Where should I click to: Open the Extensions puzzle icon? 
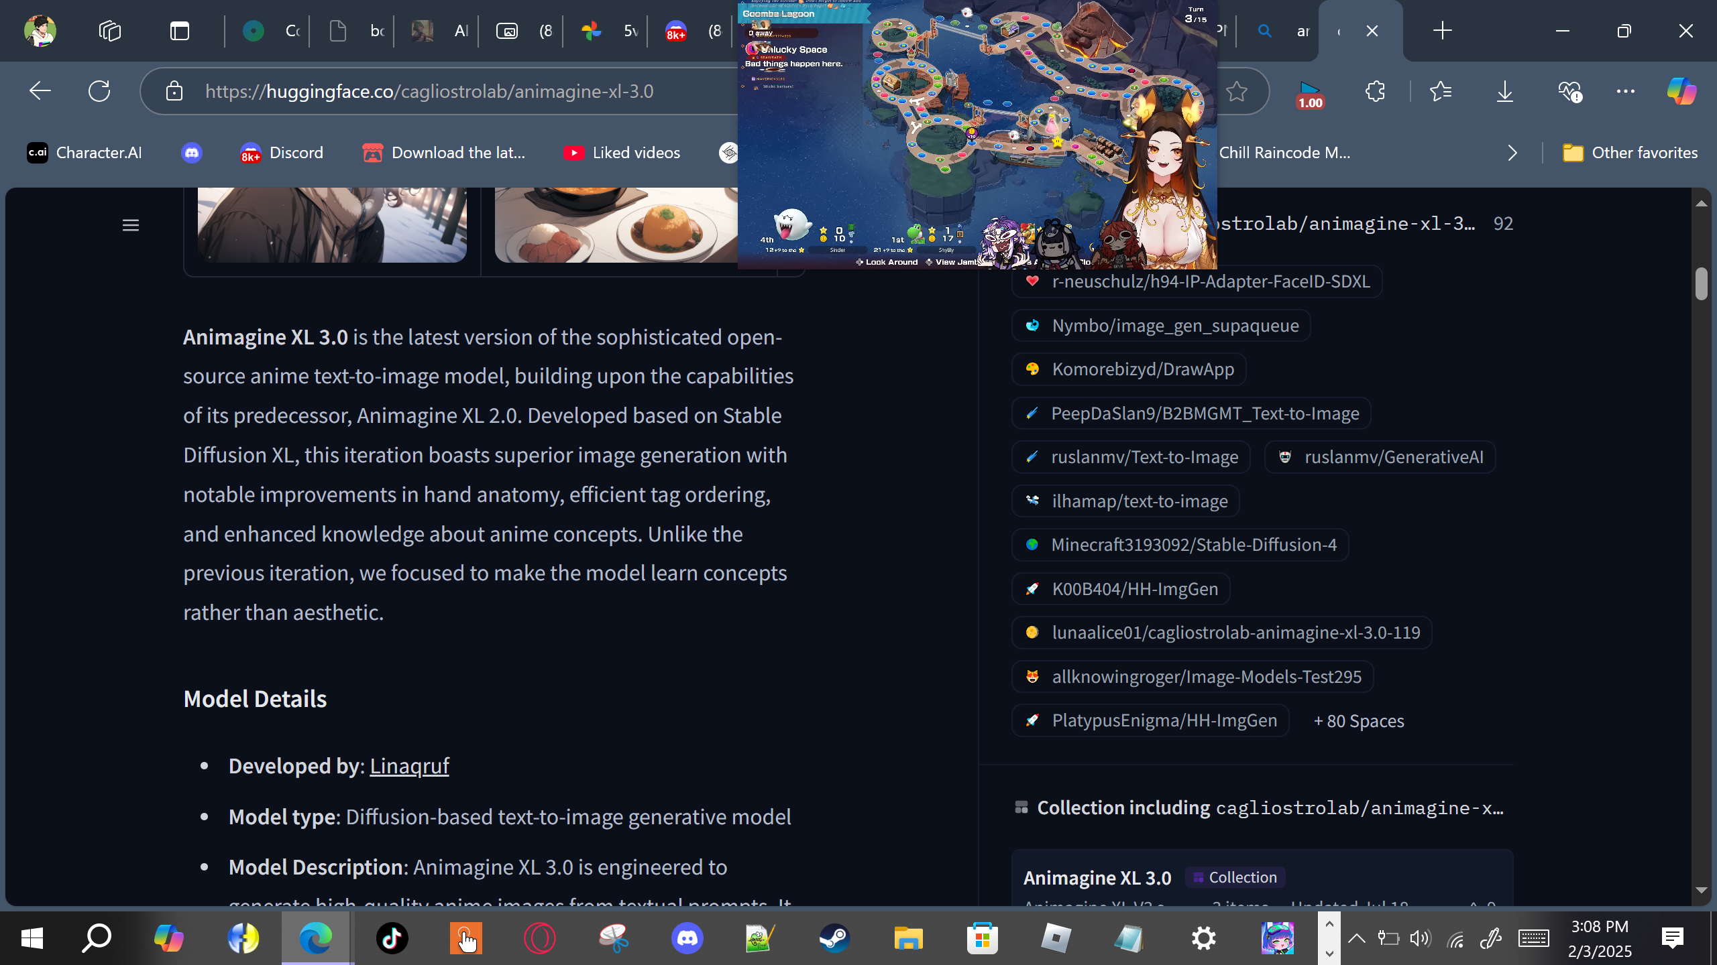coord(1375,91)
